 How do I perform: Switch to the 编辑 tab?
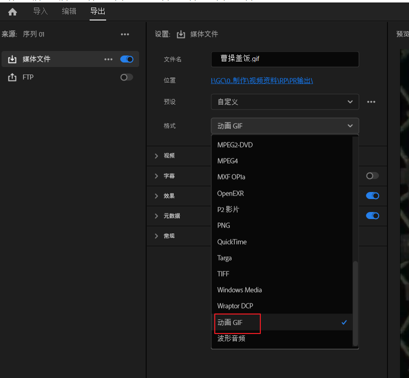coord(69,11)
